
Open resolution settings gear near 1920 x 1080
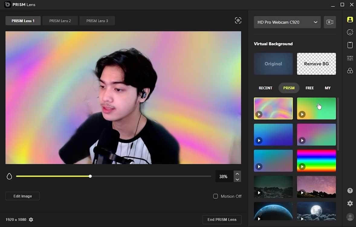[31, 219]
